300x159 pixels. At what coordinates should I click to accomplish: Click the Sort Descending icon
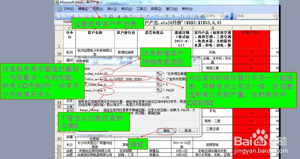tap(188, 16)
